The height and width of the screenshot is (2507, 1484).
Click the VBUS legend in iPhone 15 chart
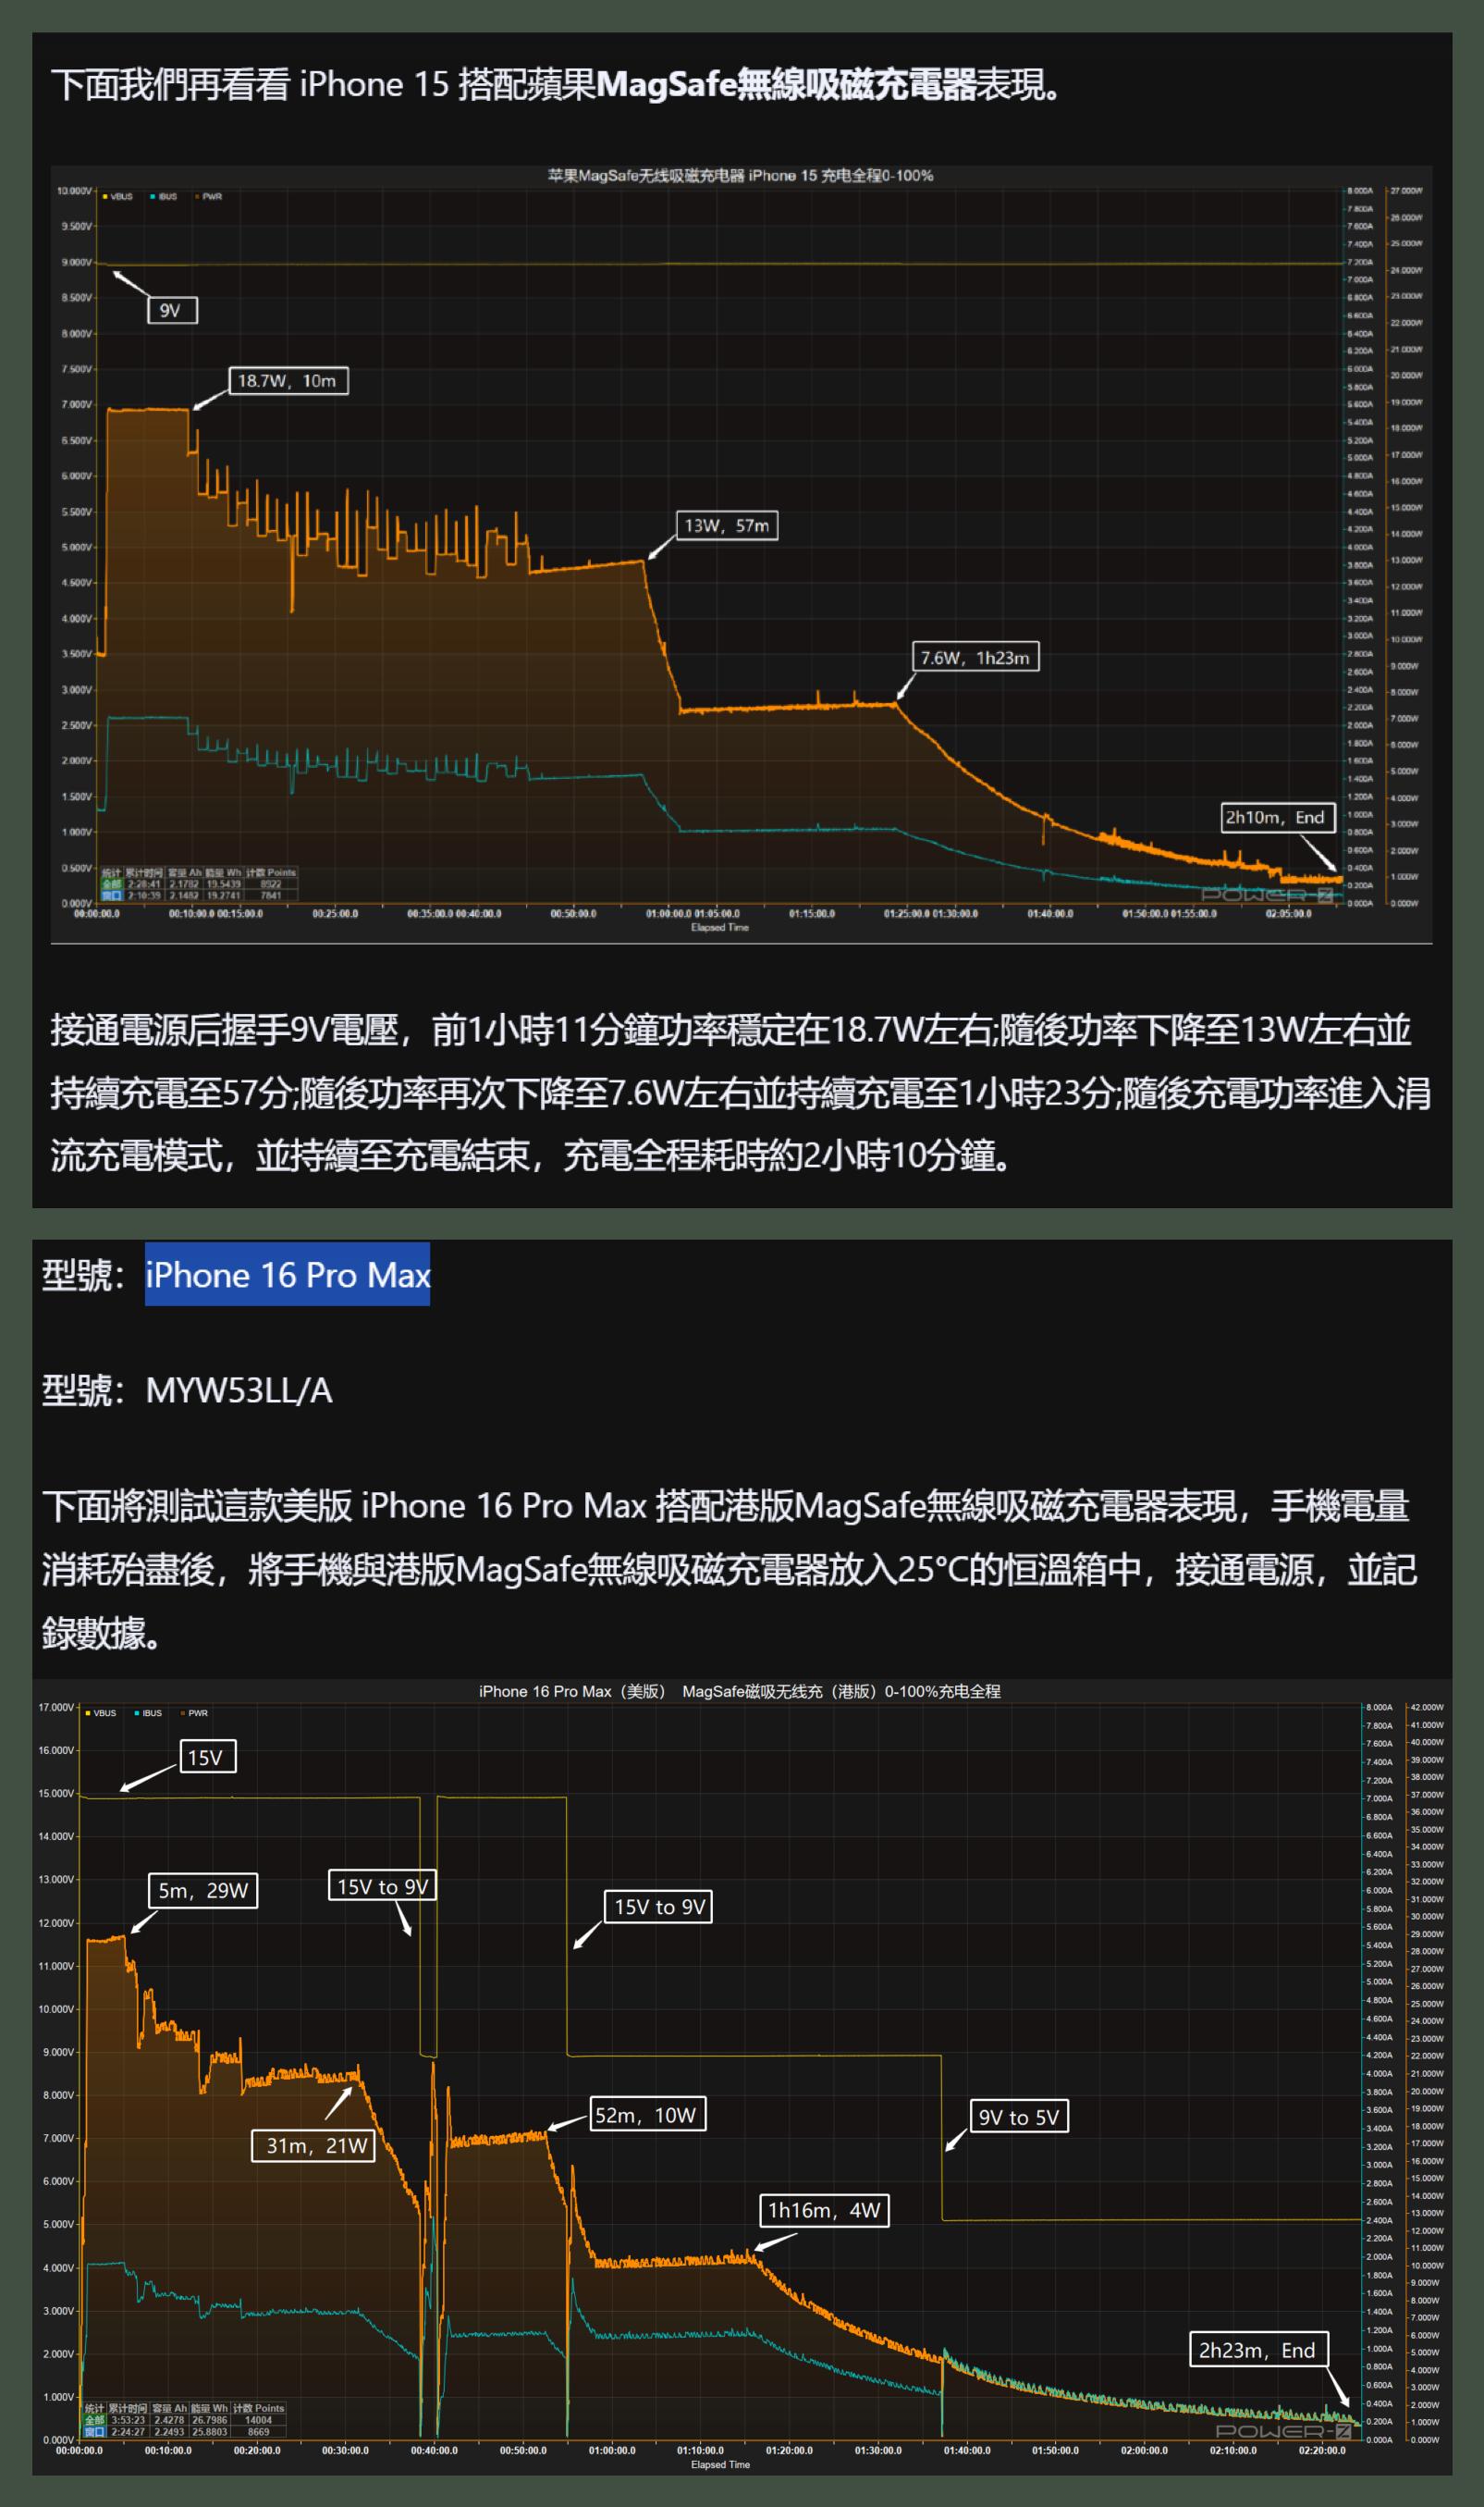pos(118,197)
